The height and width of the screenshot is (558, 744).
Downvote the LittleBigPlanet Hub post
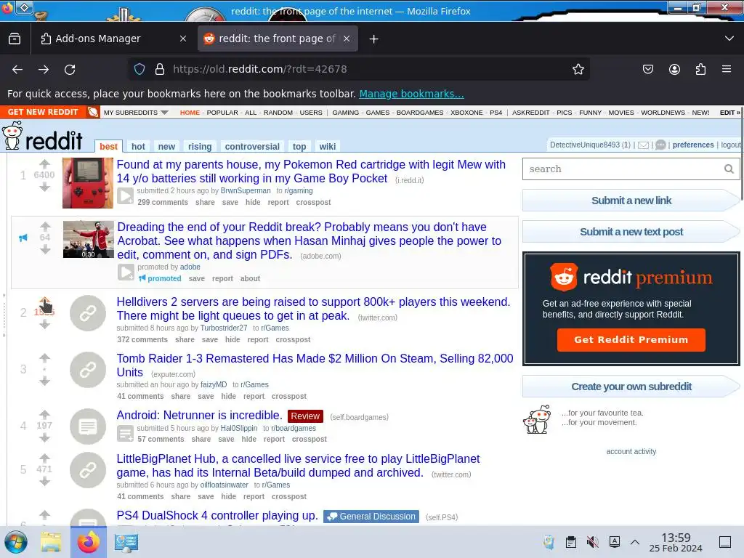pos(44,481)
